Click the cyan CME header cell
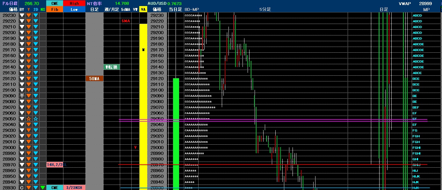The image size is (442, 190). pos(54,3)
